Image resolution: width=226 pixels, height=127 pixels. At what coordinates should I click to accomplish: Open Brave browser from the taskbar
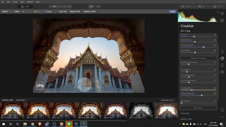pyautogui.click(x=40, y=124)
